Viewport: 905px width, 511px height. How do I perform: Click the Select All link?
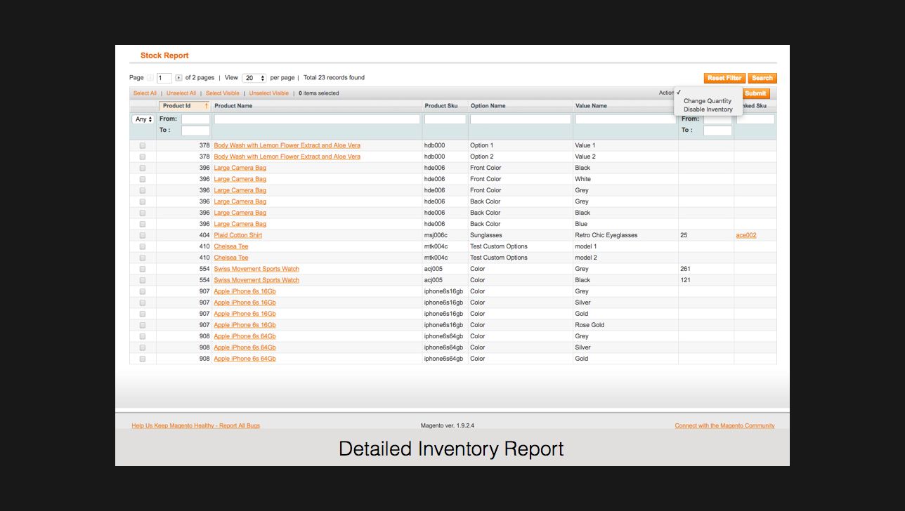point(145,93)
